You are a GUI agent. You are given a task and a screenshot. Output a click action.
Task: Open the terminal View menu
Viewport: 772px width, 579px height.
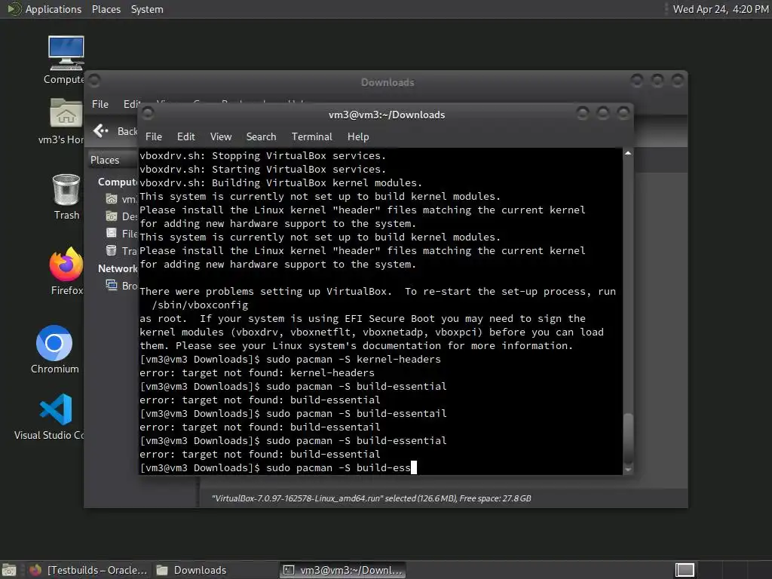[221, 136]
